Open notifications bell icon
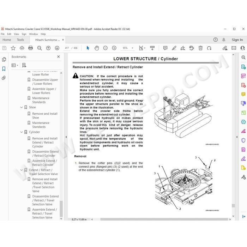The width and height of the screenshot is (247, 247). point(224,40)
